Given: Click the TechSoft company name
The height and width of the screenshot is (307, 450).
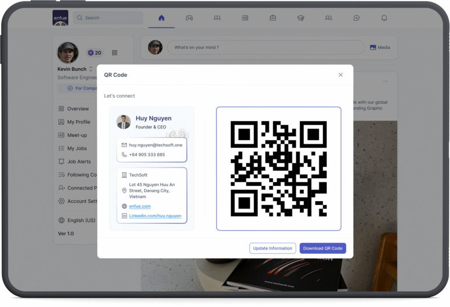Looking at the screenshot, I should pyautogui.click(x=138, y=175).
